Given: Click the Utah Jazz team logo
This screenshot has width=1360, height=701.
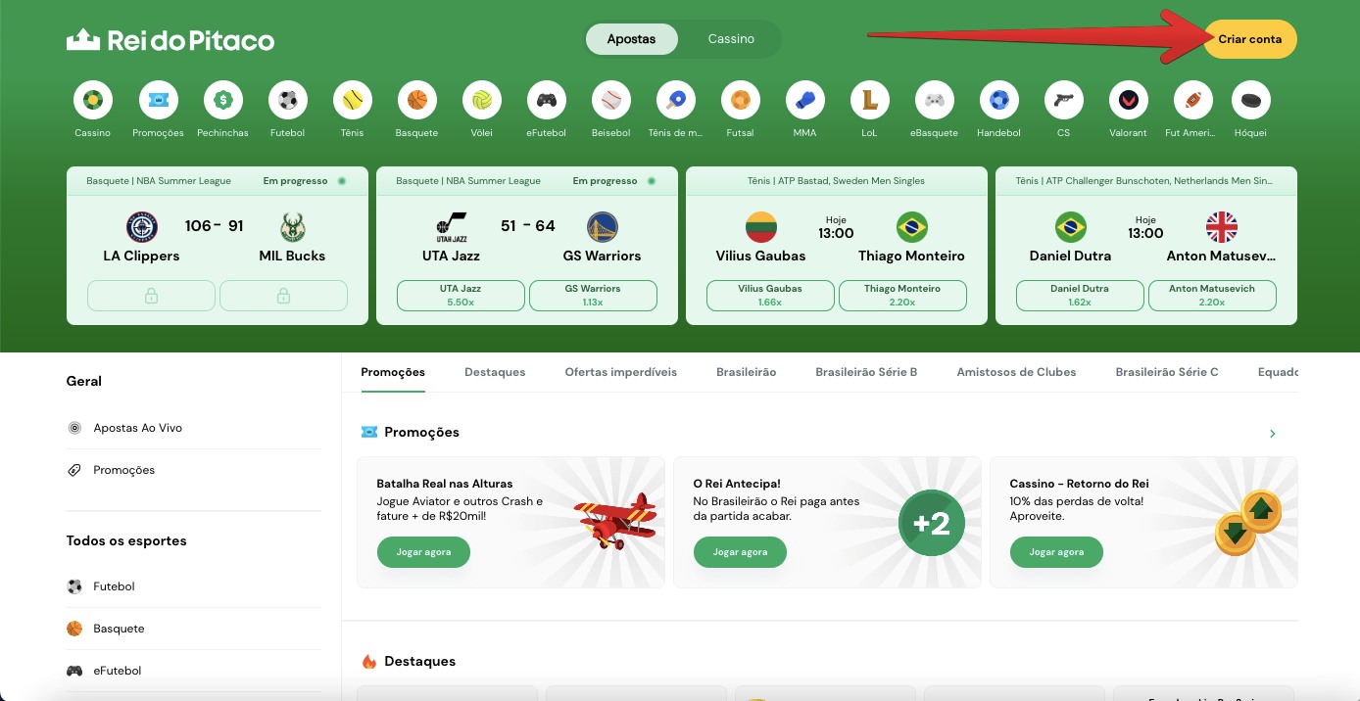Looking at the screenshot, I should click(x=452, y=227).
